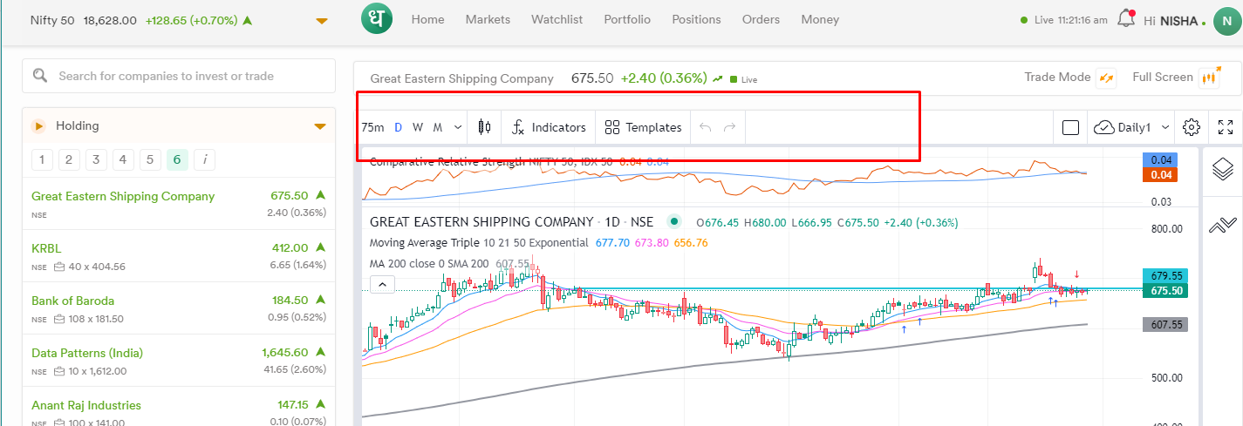Open the Watchlist tab
The image size is (1243, 426).
(557, 19)
